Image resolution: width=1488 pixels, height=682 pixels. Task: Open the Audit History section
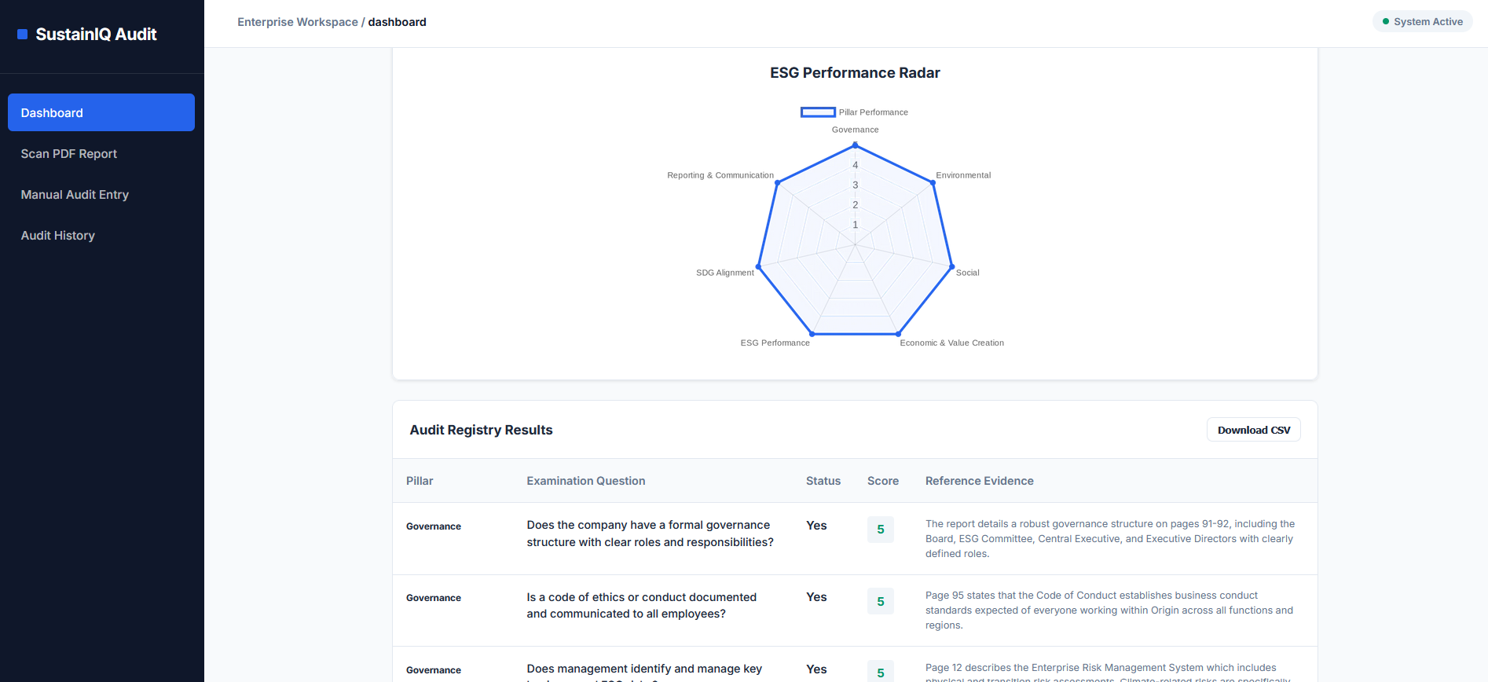58,236
